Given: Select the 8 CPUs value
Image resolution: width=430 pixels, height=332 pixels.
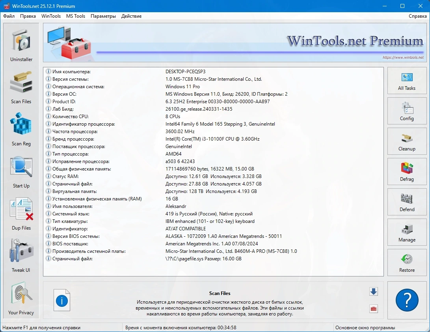Looking at the screenshot, I should coord(173,117).
